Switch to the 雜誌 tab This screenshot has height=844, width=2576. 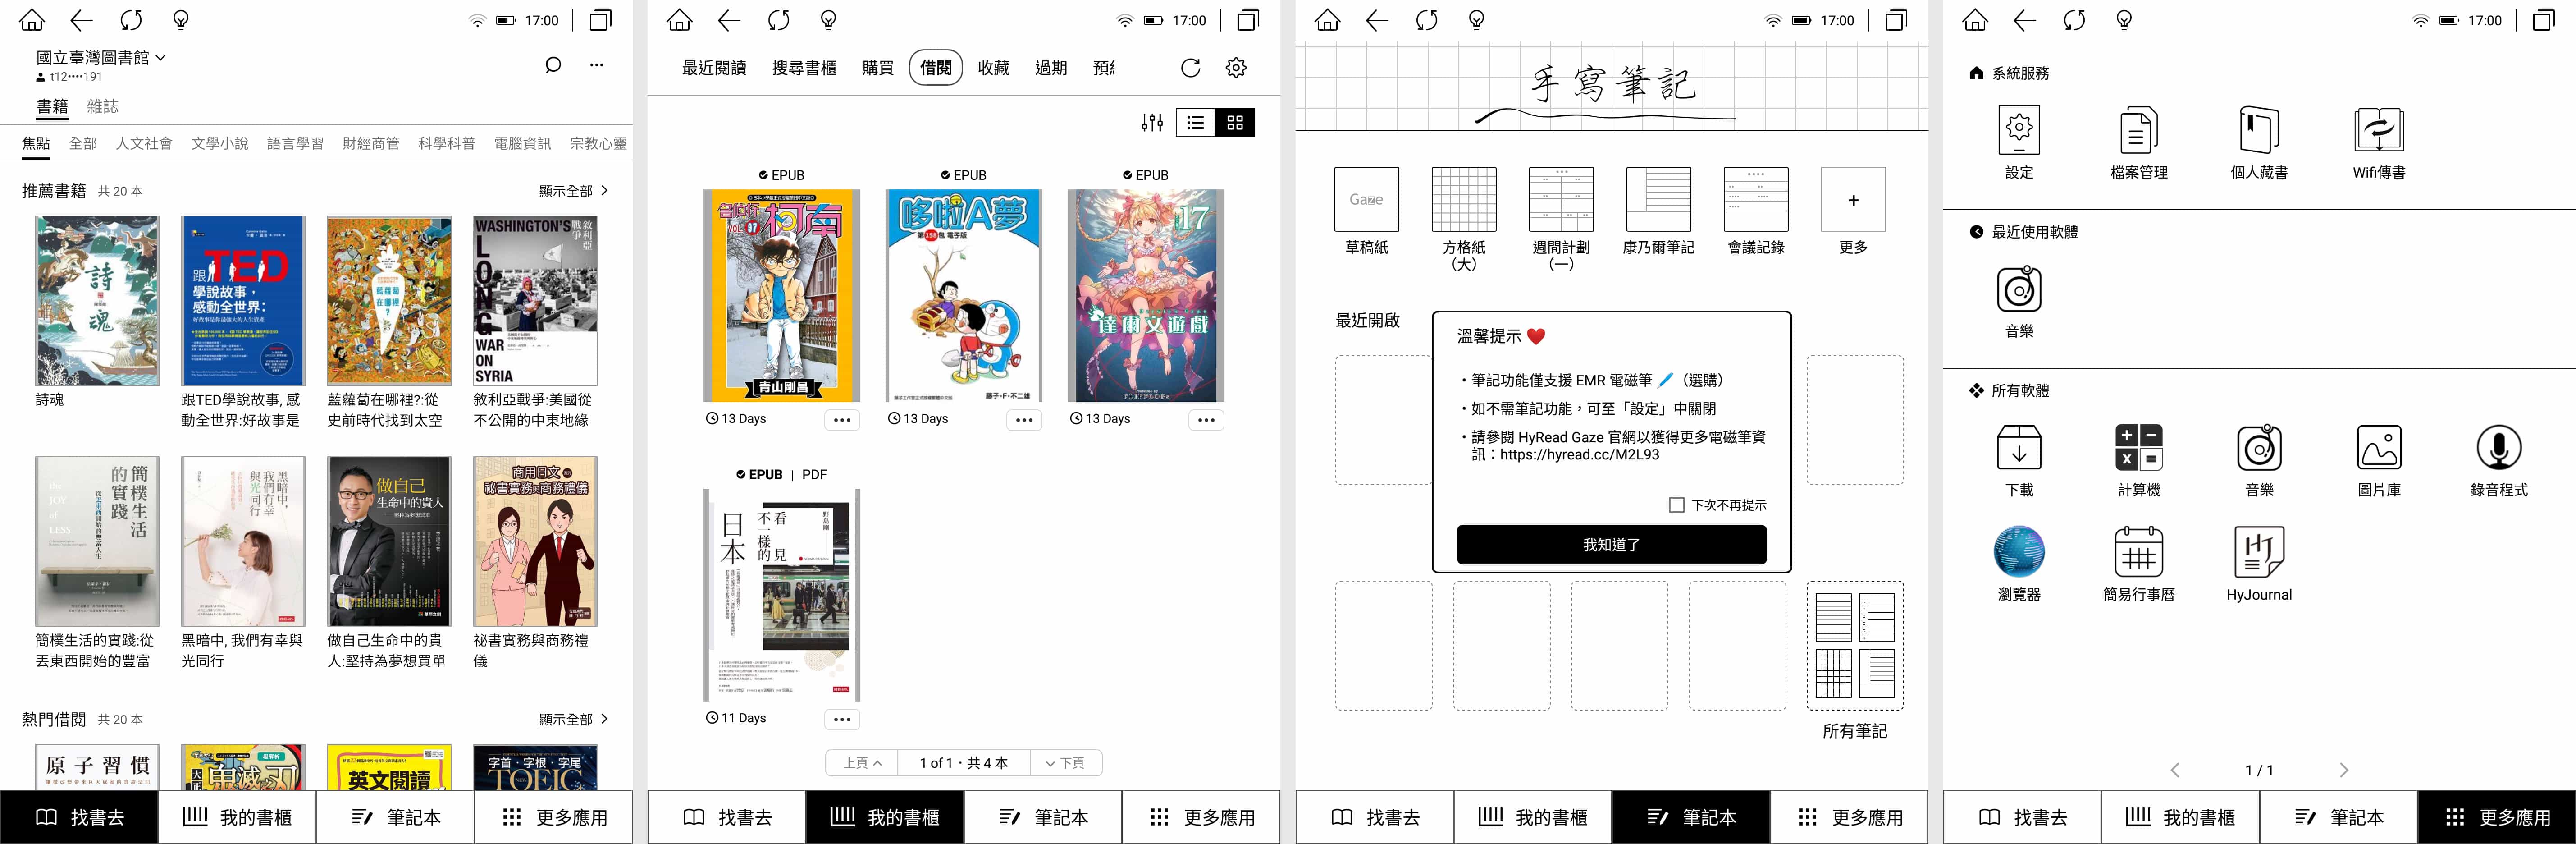point(102,106)
